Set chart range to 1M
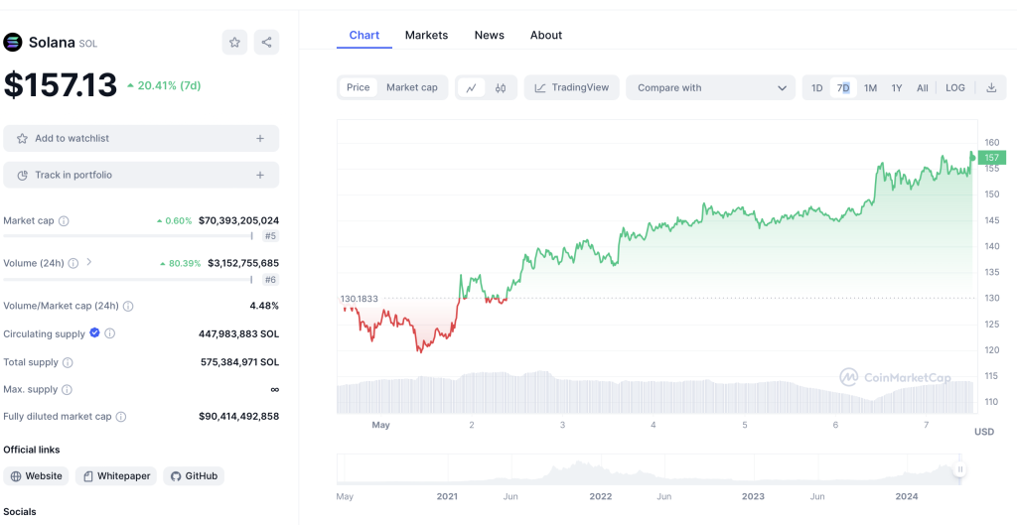 [x=870, y=88]
